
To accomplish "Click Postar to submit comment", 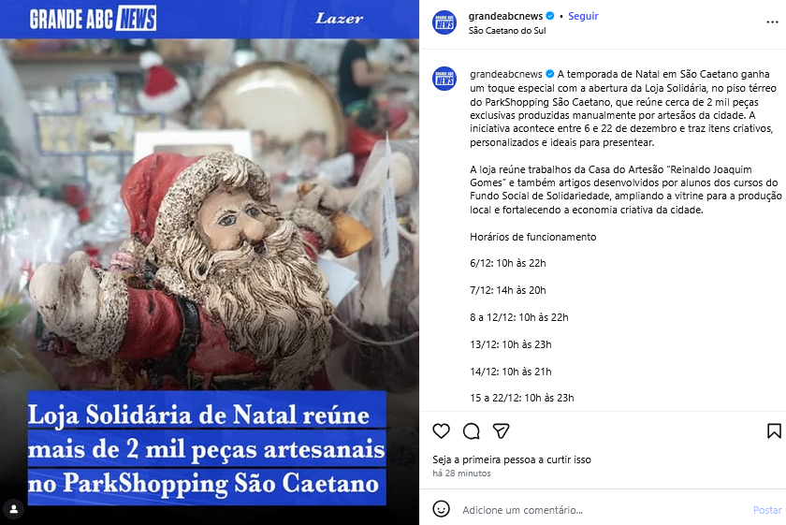I will point(767,510).
